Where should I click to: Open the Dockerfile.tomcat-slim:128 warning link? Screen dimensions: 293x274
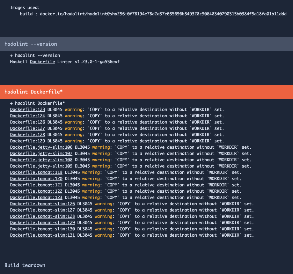pyautogui.click(x=42, y=216)
